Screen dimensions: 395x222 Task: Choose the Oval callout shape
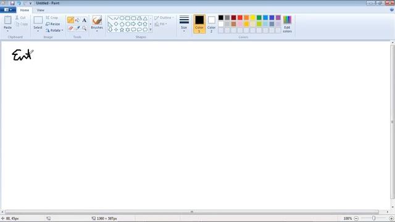point(139,30)
